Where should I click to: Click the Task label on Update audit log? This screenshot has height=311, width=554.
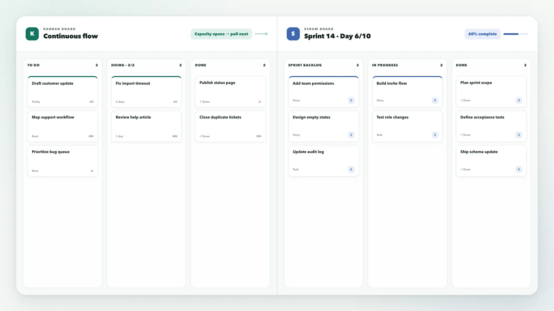click(296, 169)
